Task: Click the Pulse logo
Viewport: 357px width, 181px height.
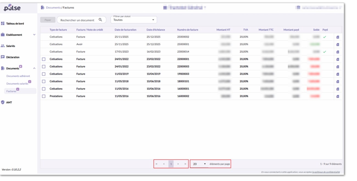Action: click(x=12, y=7)
